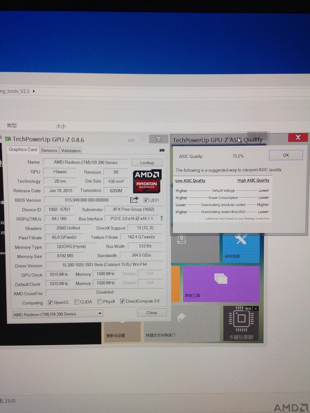310x413 pixels.
Task: Open the purple 其他工具 tile
Action: point(221,284)
